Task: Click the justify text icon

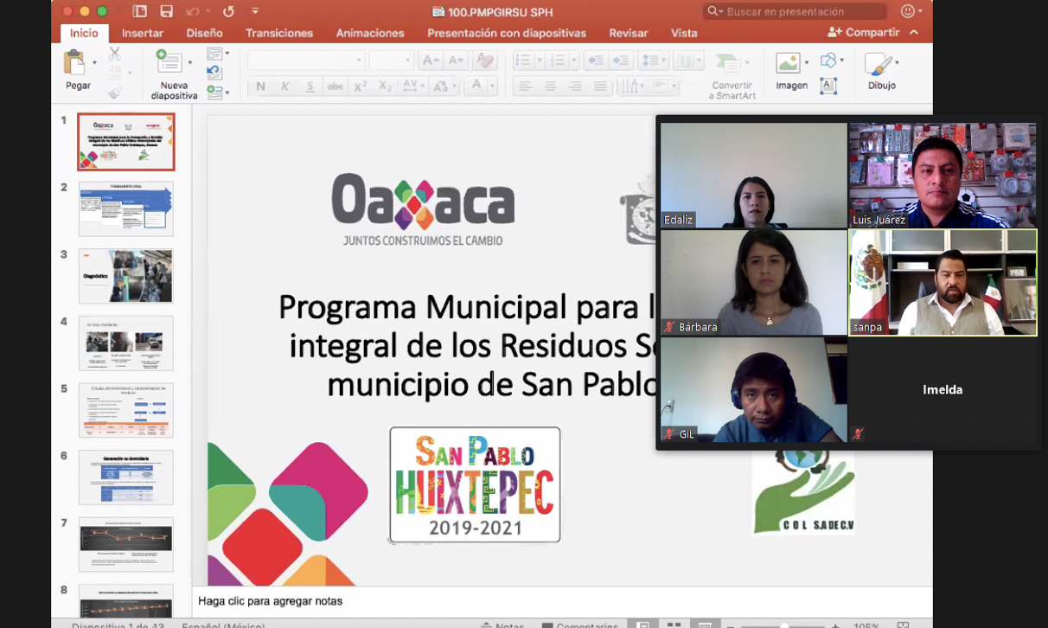Action: 600,87
